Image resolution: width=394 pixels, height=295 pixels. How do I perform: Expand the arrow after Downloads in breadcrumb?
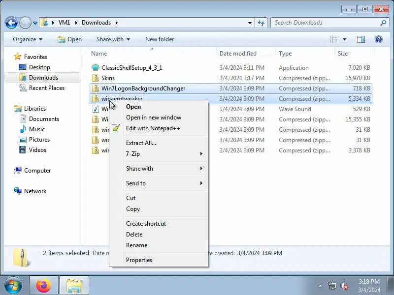click(117, 23)
